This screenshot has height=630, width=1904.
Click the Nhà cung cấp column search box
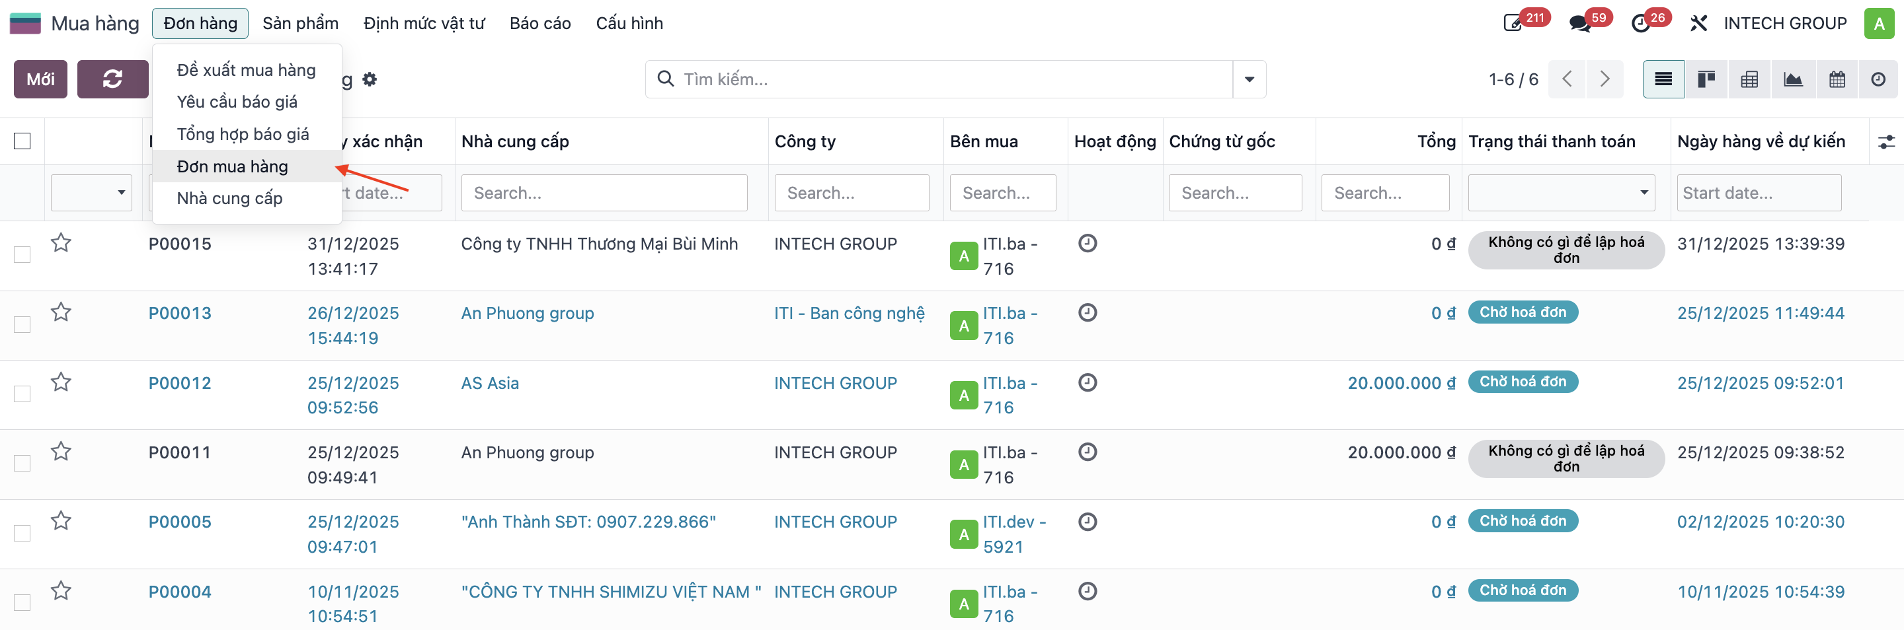(604, 193)
